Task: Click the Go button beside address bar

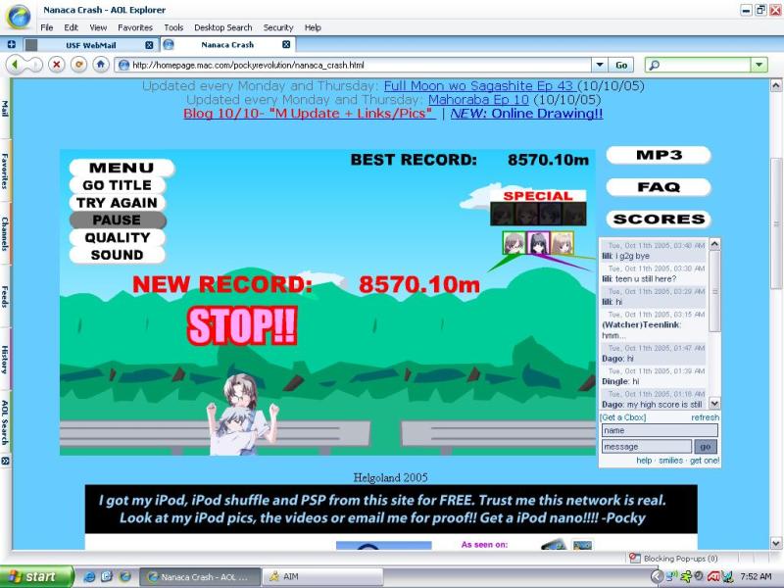Action: [x=621, y=65]
